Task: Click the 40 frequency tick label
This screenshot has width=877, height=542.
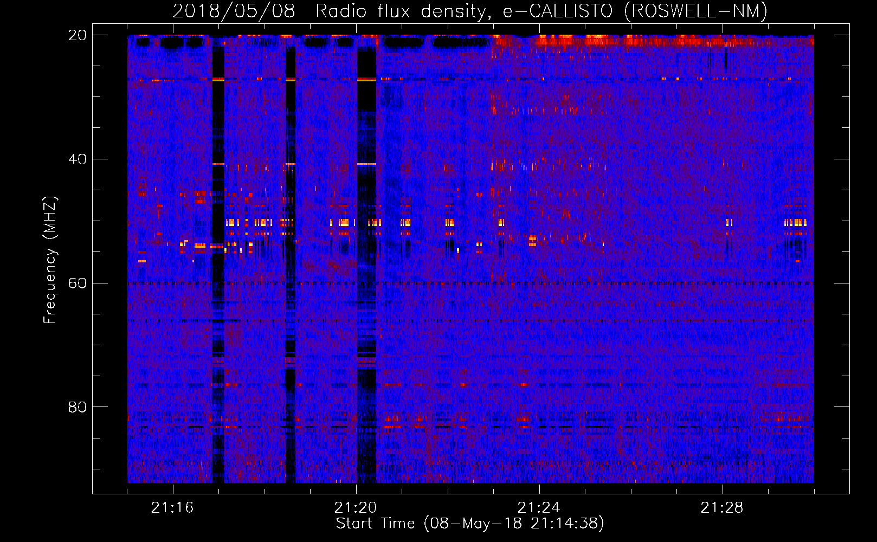Action: (78, 159)
